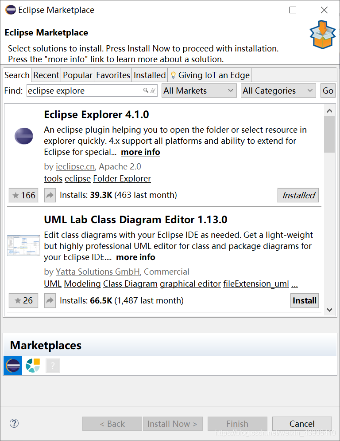
Task: Click the Install Now > button
Action: pyautogui.click(x=172, y=424)
